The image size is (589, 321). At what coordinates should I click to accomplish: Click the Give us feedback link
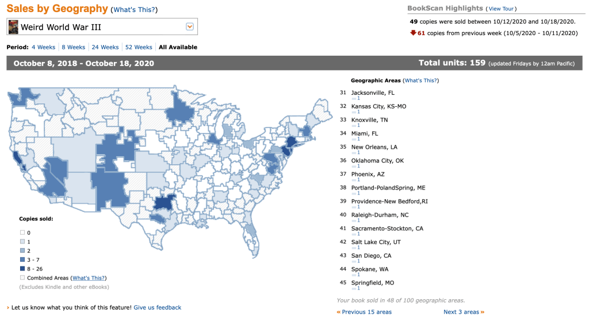pos(157,307)
